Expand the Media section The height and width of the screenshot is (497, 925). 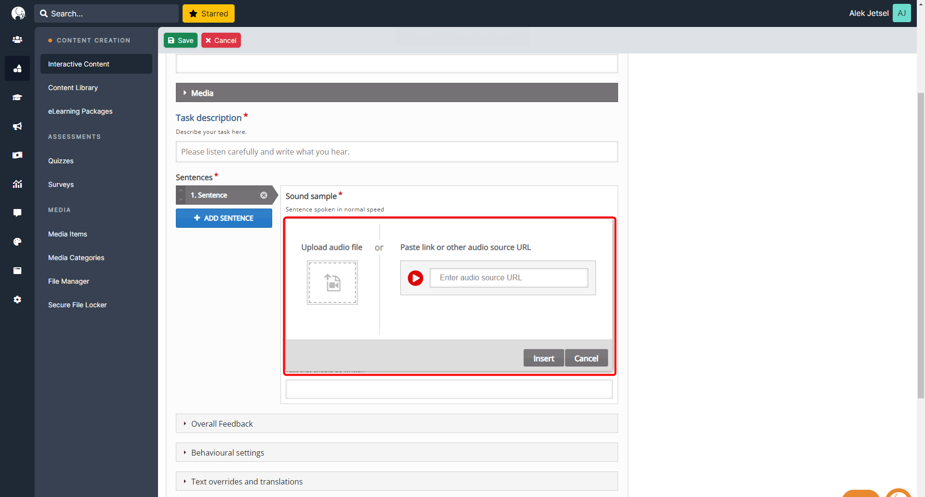click(397, 92)
